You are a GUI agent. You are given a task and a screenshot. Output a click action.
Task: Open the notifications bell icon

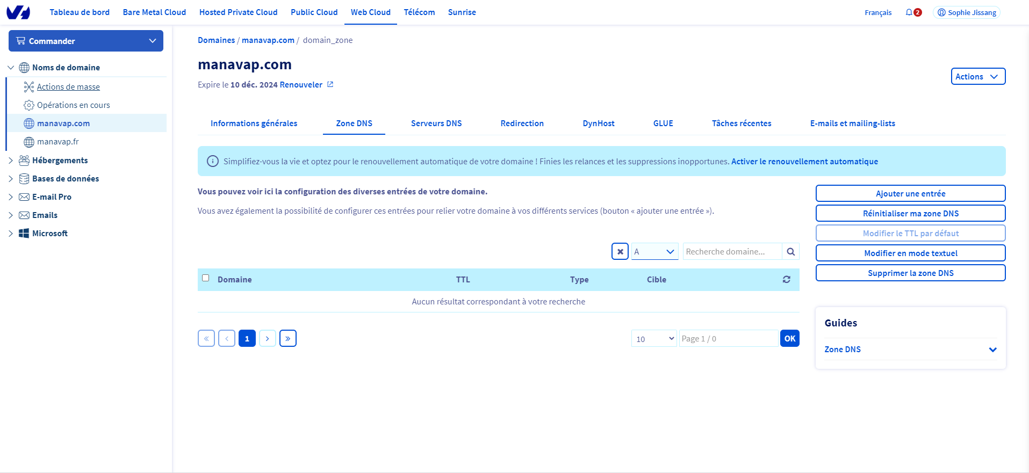tap(909, 12)
